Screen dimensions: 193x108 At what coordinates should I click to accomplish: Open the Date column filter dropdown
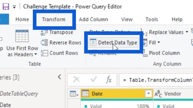point(148,94)
